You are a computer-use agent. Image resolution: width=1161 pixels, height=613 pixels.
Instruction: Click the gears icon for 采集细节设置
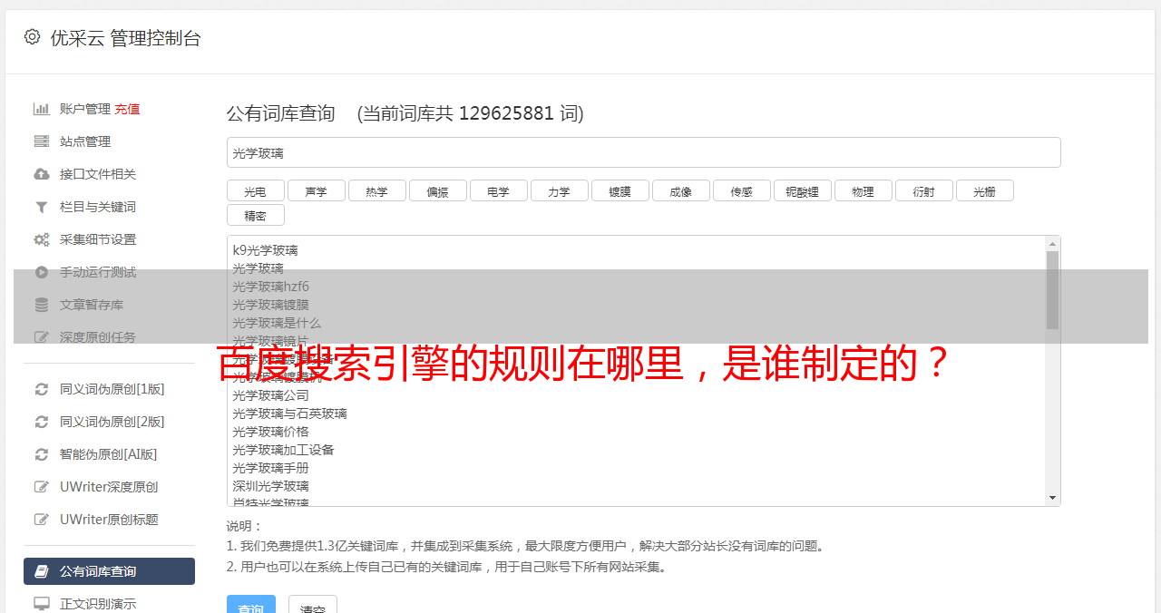pos(41,239)
